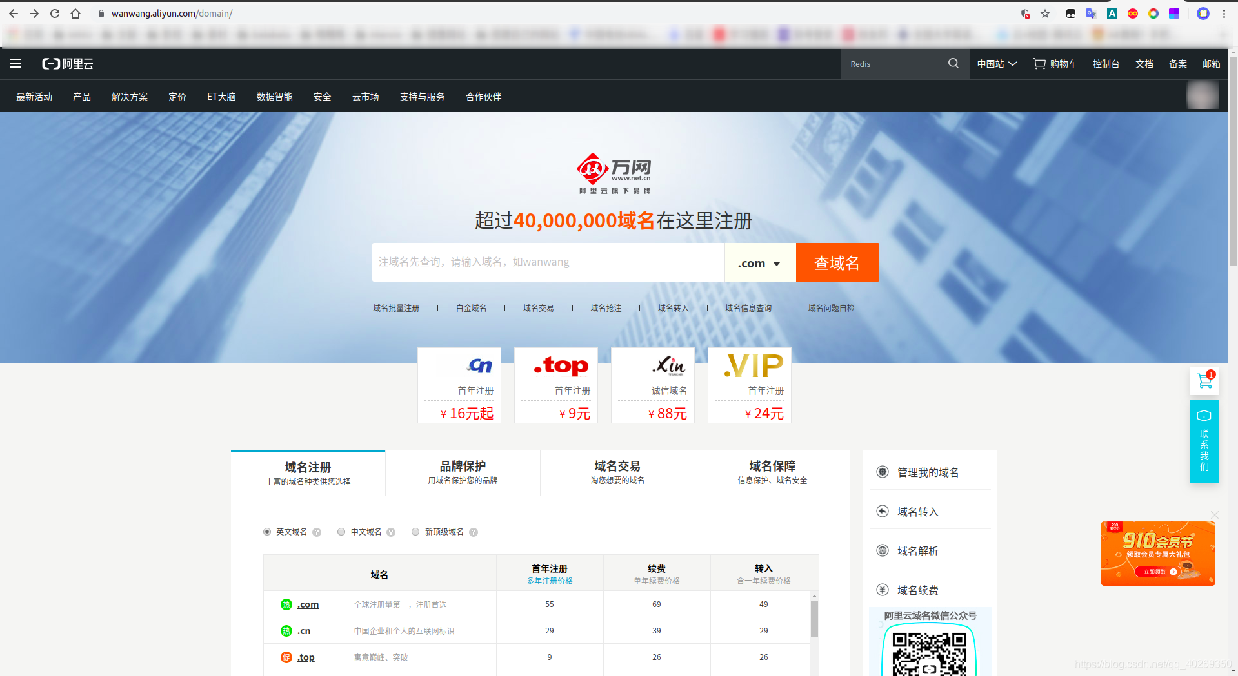The height and width of the screenshot is (676, 1238).
Task: Click the search magnifier icon
Action: [x=953, y=63]
